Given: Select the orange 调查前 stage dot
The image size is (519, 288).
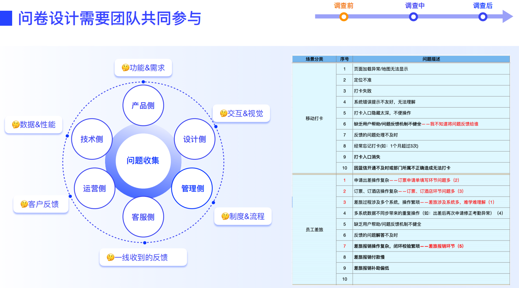Looking at the screenshot, I should click(344, 16).
